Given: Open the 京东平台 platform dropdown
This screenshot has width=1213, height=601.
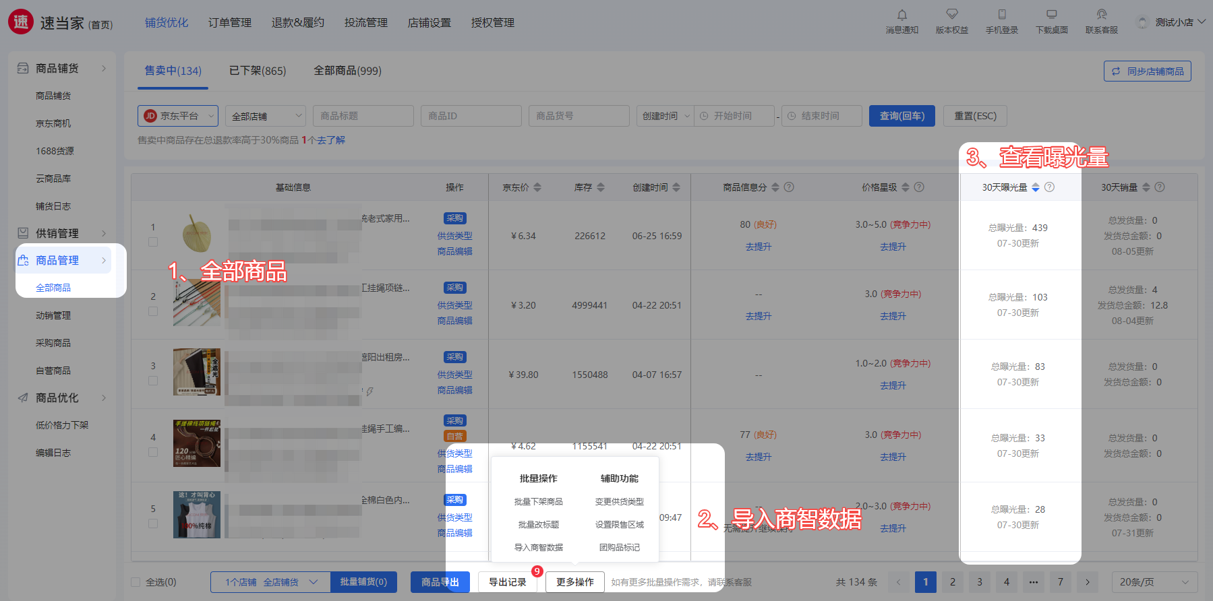Looking at the screenshot, I should (x=178, y=116).
